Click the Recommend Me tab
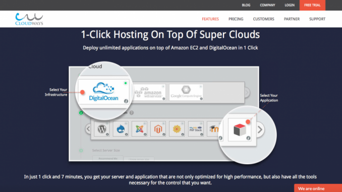The height and width of the screenshot is (192, 342). click(108, 158)
